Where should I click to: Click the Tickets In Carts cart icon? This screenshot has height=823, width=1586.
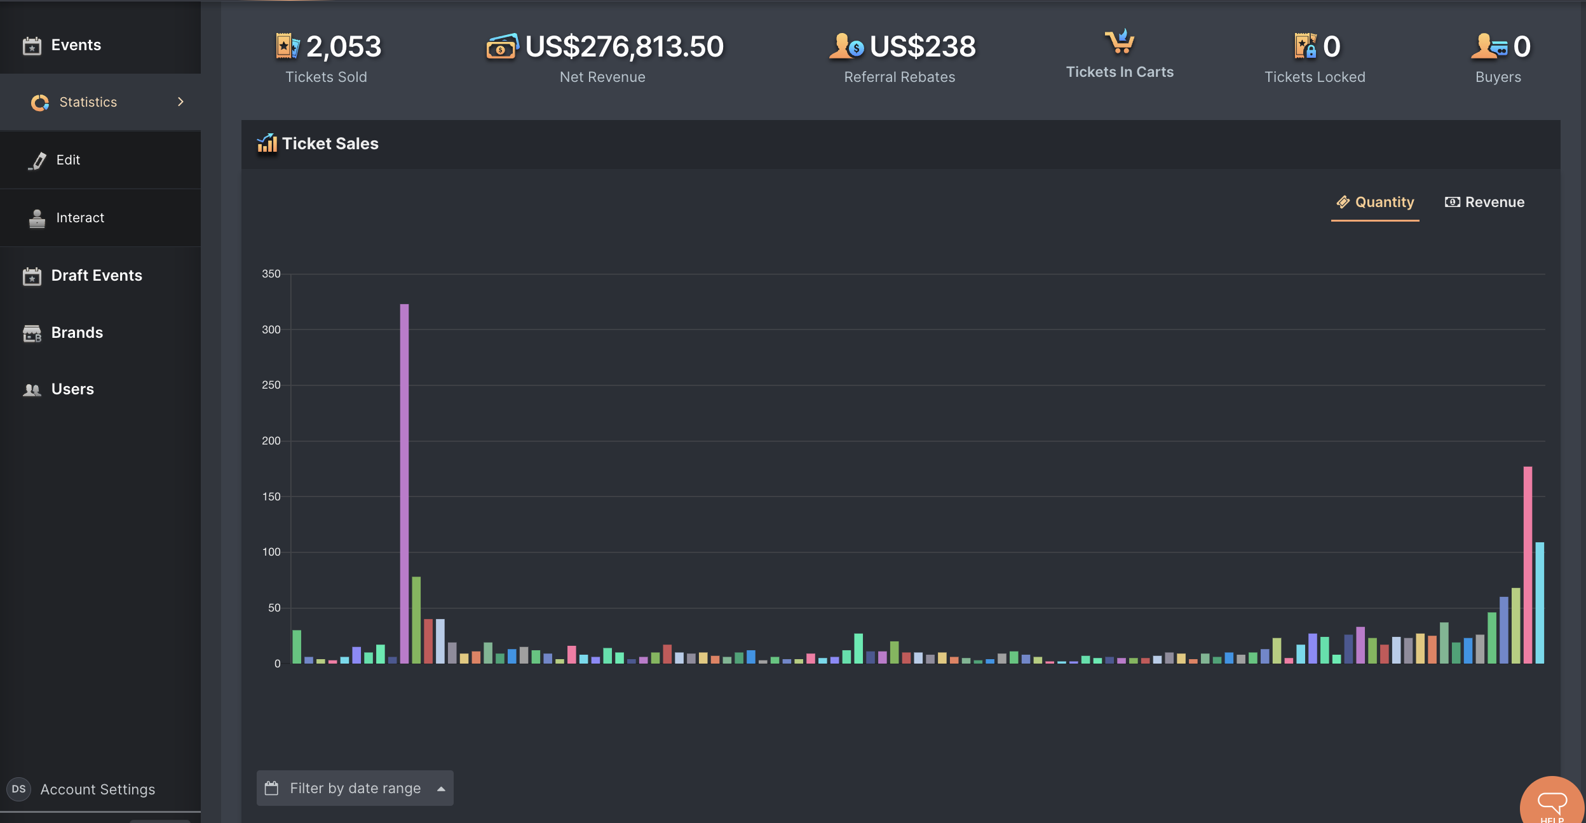tap(1120, 42)
